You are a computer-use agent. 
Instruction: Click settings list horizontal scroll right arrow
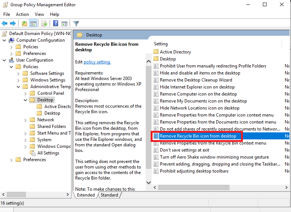(x=286, y=187)
